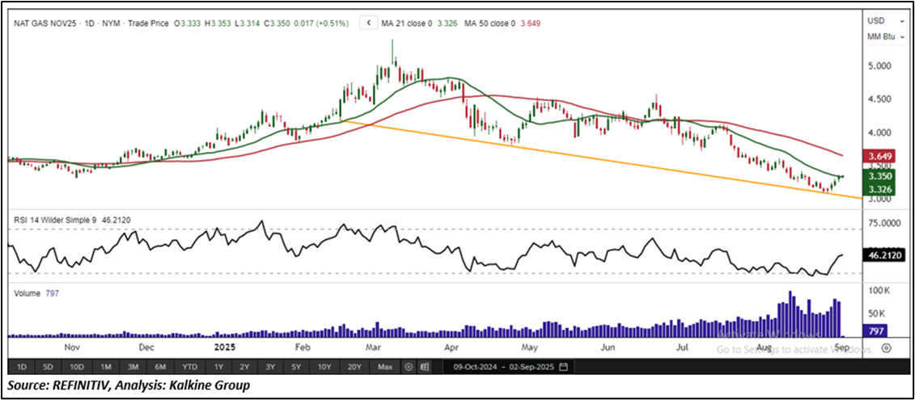Select the 10D time range
This screenshot has width=915, height=400.
click(77, 368)
